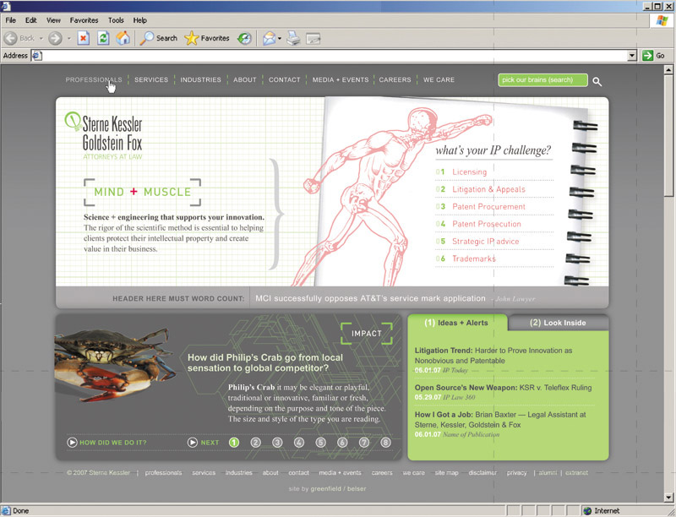Select slide 5 in the Impact pager
Screen dimensions: 676x517
tap(320, 443)
